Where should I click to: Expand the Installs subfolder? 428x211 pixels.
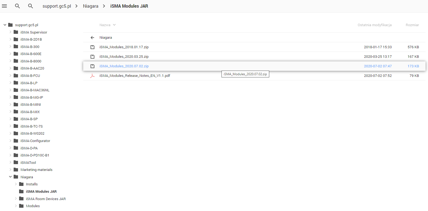[16, 184]
